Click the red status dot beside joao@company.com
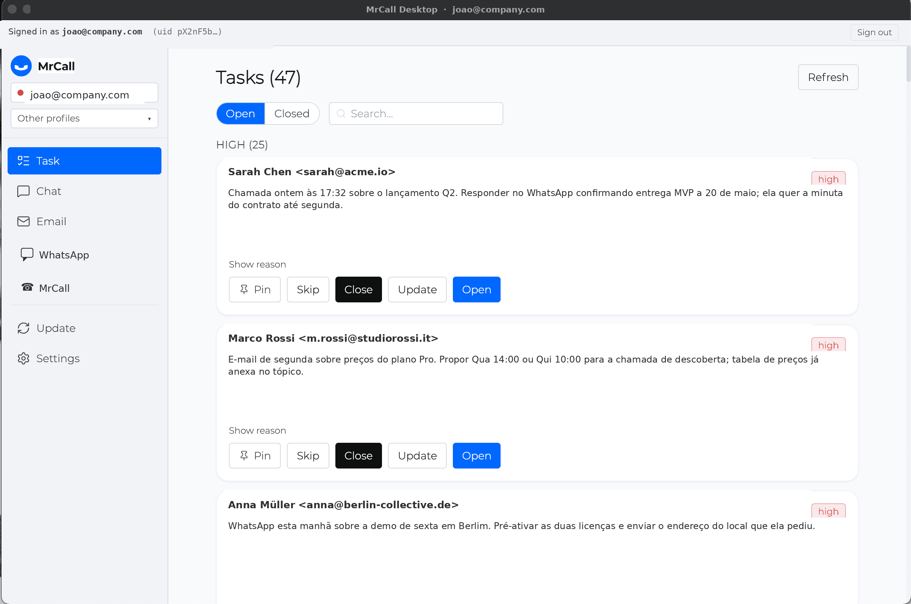 click(x=21, y=93)
